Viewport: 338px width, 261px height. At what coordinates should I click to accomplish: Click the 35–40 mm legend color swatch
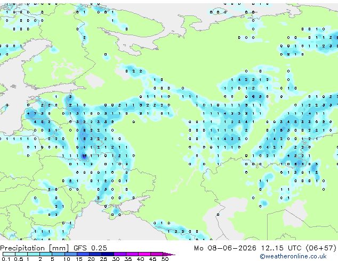click(x=132, y=254)
